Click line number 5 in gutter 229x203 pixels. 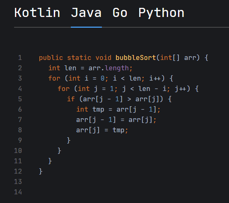[x=20, y=99]
